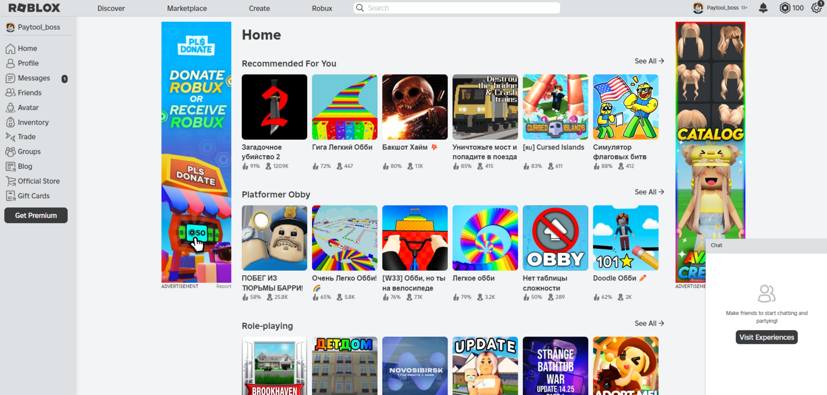Click the Легкое обби title text
The width and height of the screenshot is (827, 395).
coord(474,278)
